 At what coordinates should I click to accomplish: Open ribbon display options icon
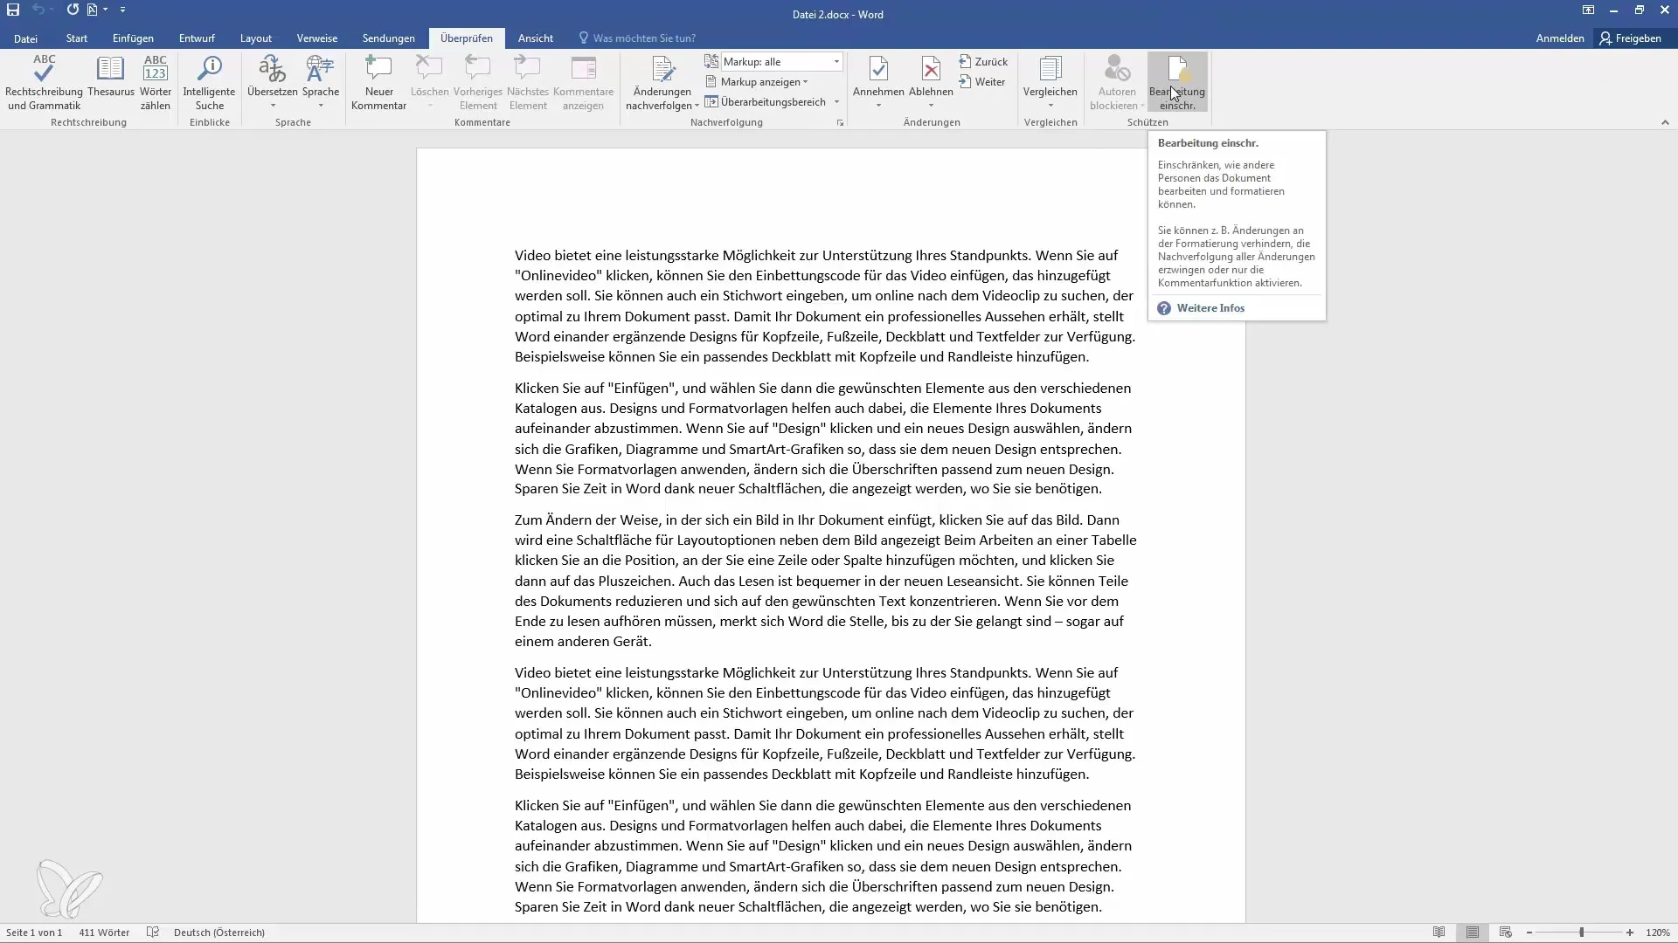click(x=1588, y=10)
